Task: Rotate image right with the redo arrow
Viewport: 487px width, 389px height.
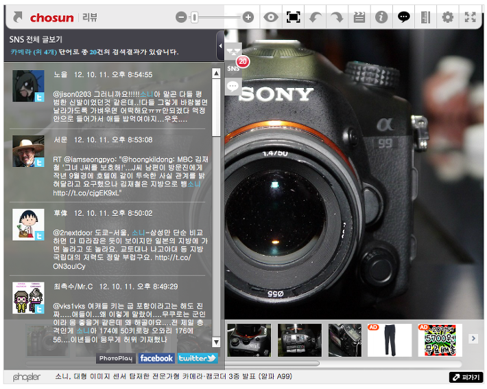Action: pyautogui.click(x=337, y=17)
